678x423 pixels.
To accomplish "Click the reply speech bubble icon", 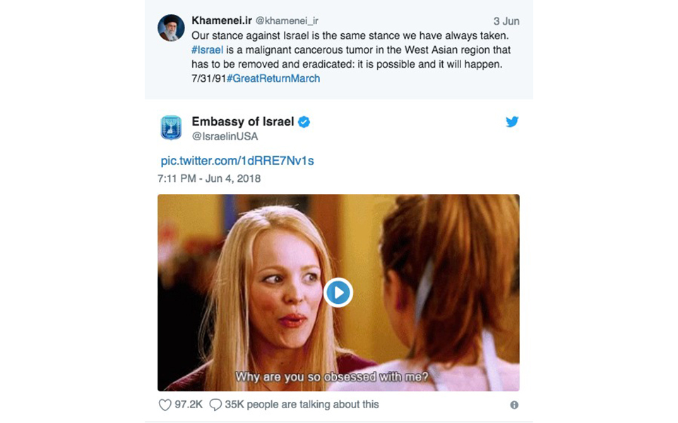I will (215, 405).
